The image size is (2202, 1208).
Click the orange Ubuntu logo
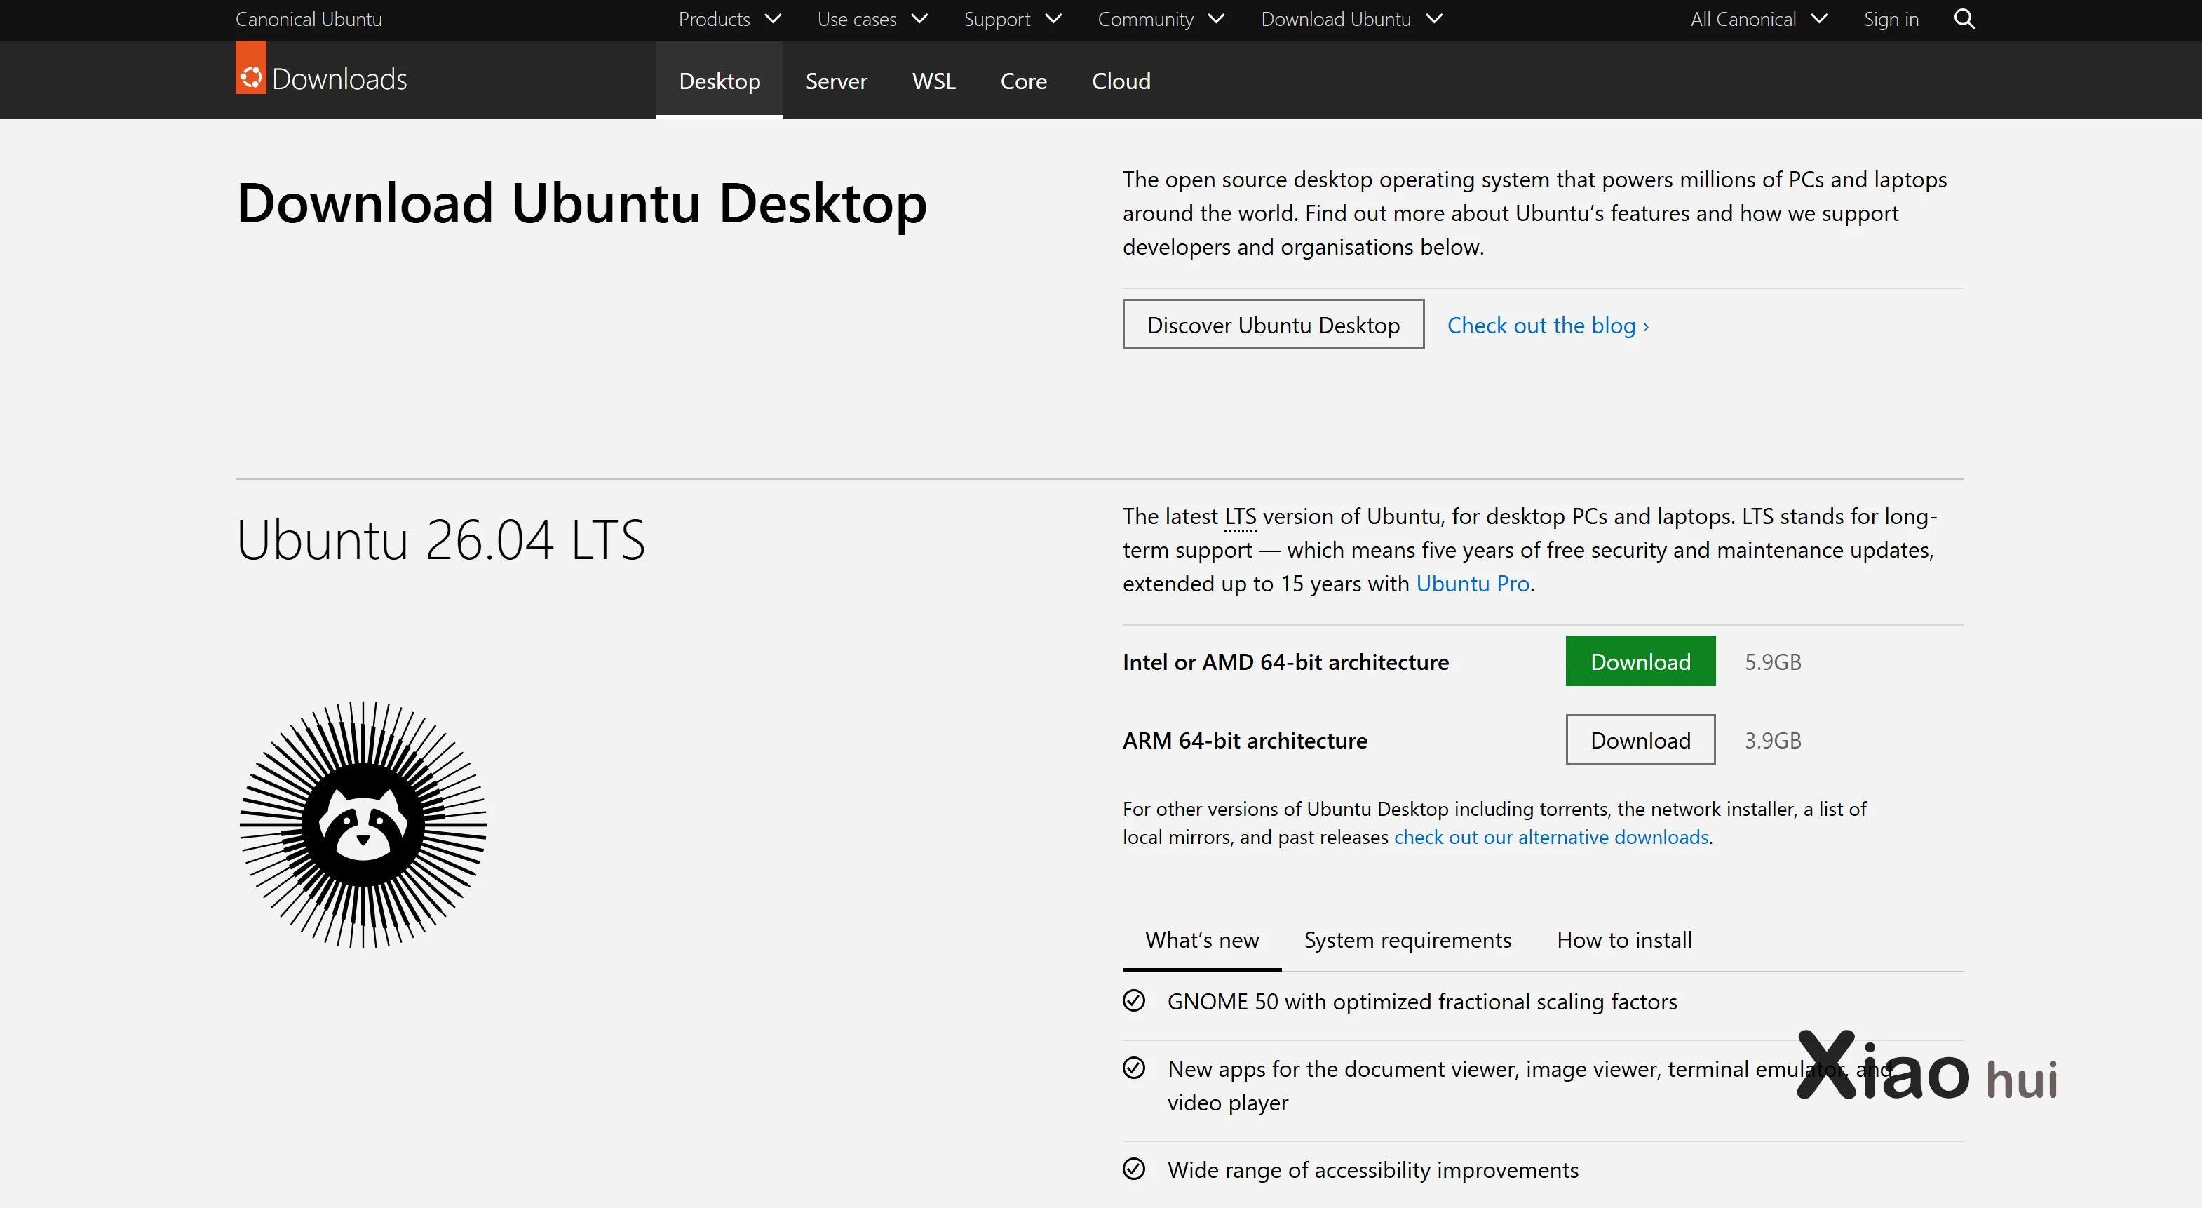click(250, 67)
